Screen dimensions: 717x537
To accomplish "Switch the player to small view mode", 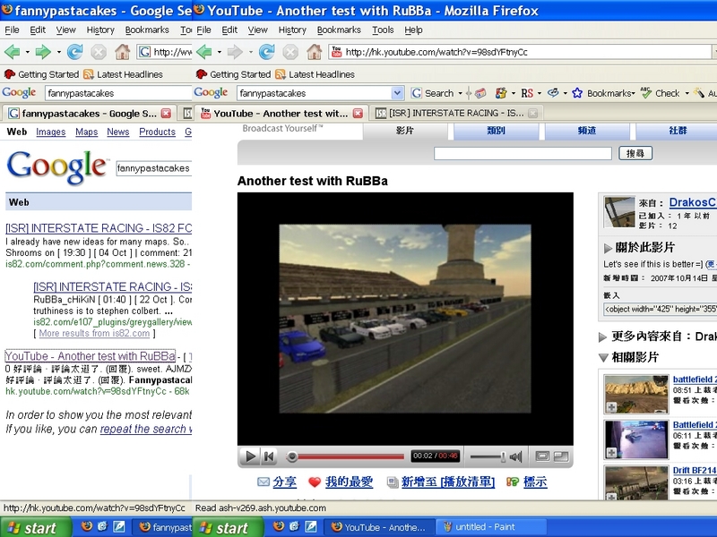I will [542, 456].
